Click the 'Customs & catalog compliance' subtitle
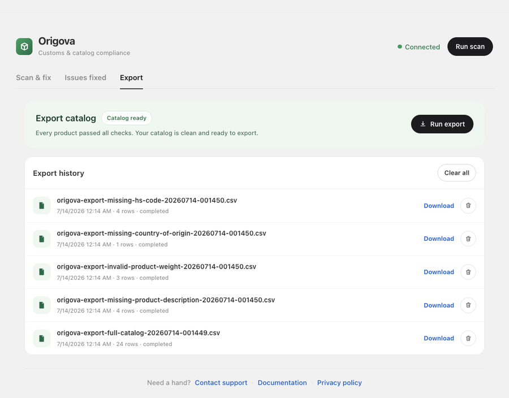The width and height of the screenshot is (509, 398). pos(84,53)
